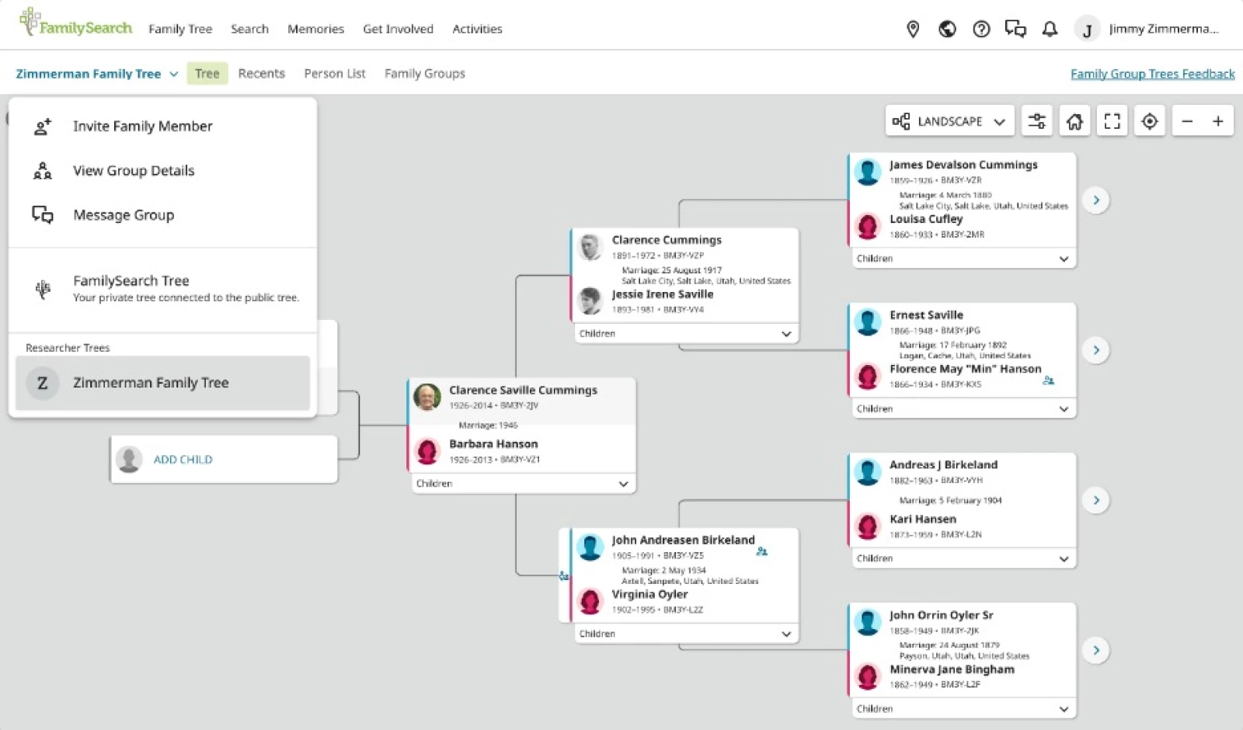Go to the home person icon
Image resolution: width=1243 pixels, height=730 pixels.
(1074, 121)
